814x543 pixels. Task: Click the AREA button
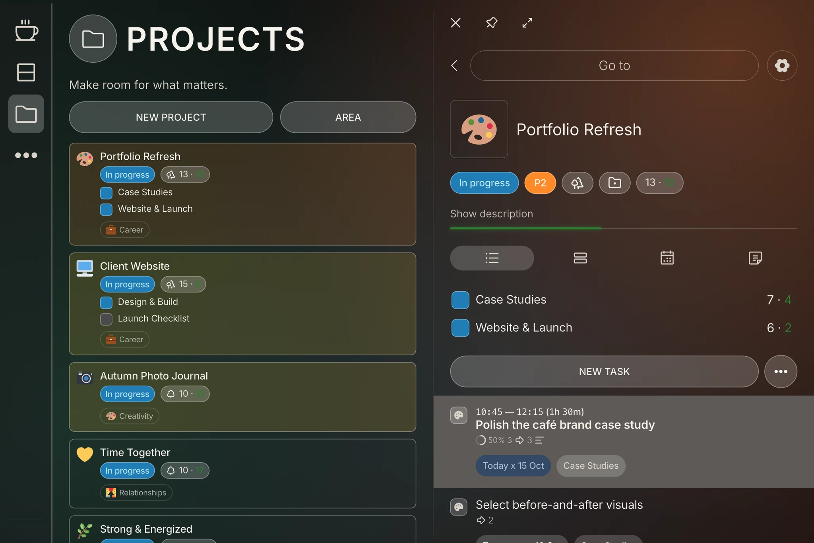[x=348, y=117]
